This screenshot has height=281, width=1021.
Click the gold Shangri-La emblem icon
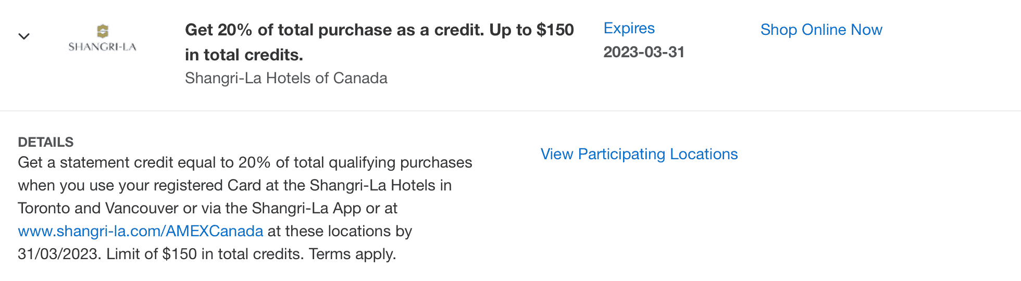[103, 31]
